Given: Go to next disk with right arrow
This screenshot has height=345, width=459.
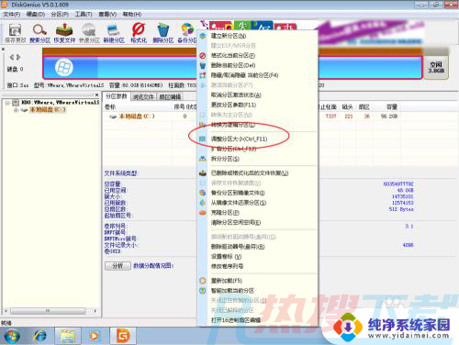Looking at the screenshot, I should click(x=18, y=57).
